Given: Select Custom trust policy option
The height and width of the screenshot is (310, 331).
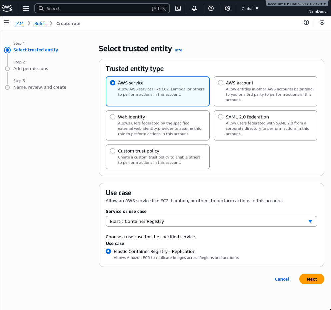Looking at the screenshot, I should (113, 151).
